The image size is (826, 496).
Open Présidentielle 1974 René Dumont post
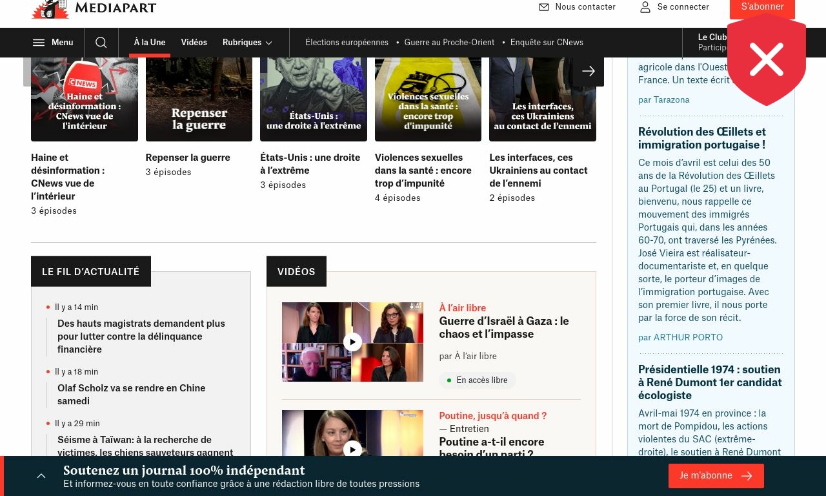(x=710, y=382)
